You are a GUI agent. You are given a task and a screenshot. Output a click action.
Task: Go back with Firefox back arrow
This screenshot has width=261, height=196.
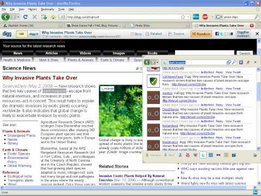tap(5, 17)
